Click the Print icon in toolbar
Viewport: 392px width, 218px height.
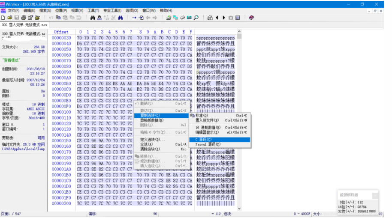coord(24,18)
